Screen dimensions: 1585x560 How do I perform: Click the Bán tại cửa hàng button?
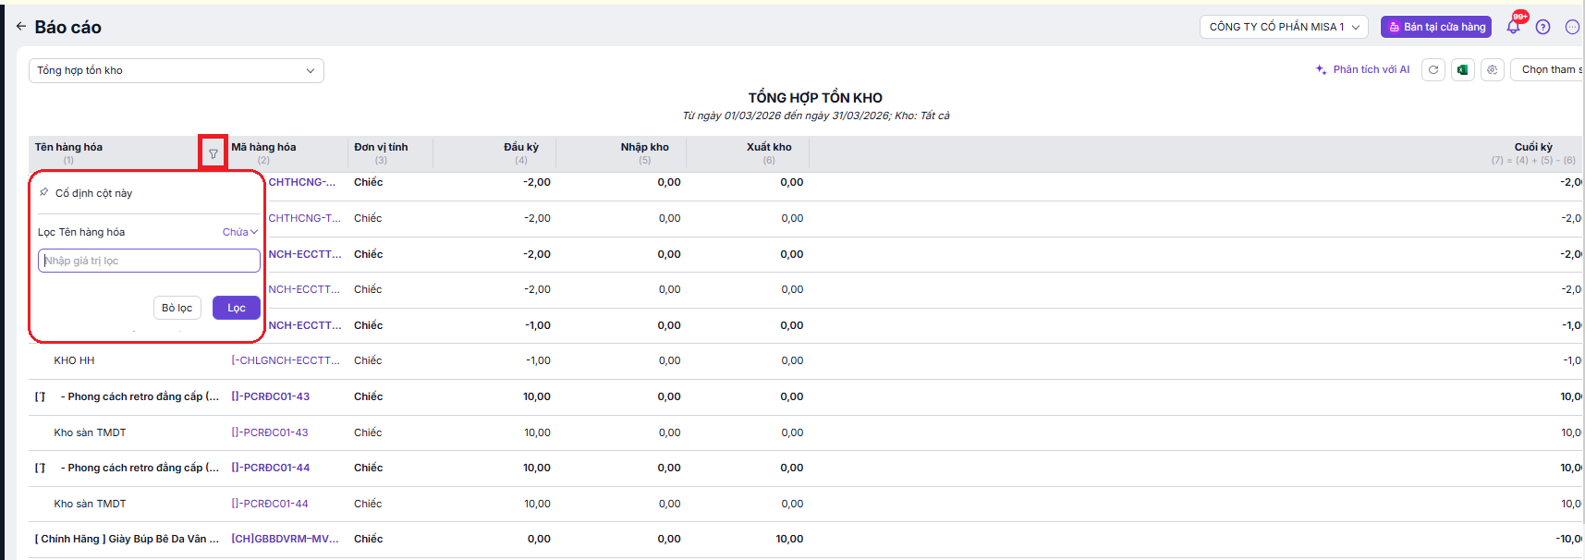(1435, 27)
